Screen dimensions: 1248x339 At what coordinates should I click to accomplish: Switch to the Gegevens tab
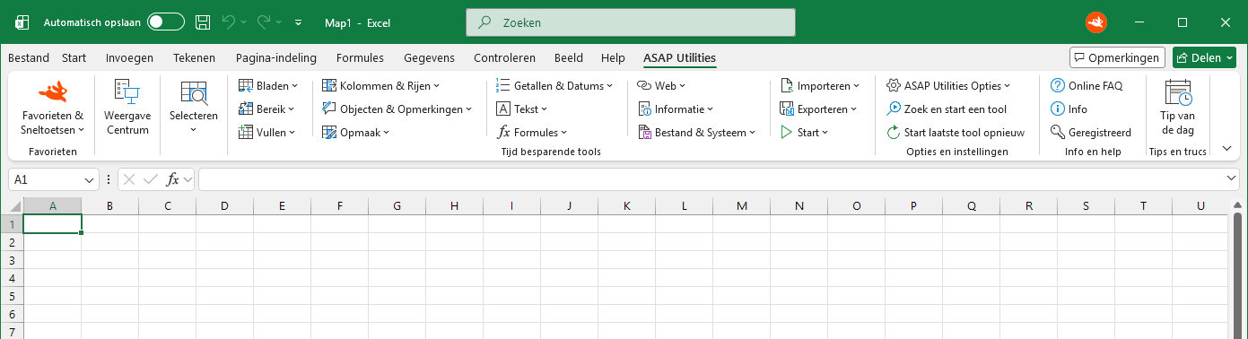429,57
